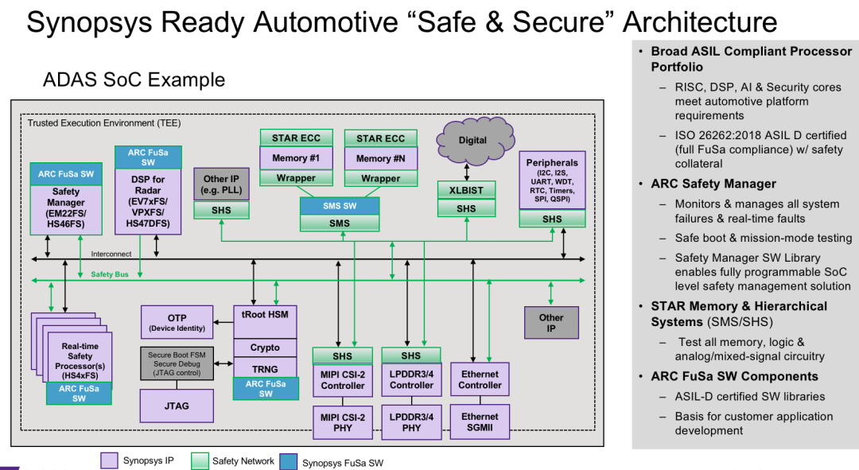Select the MIPI CSI-2 Controller block
The image size is (859, 470).
(342, 380)
